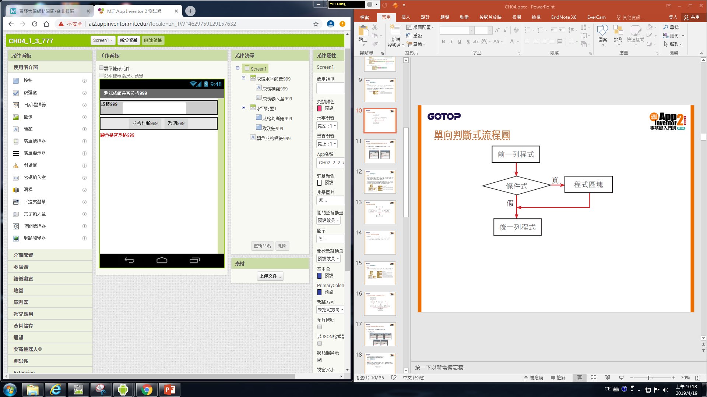707x397 pixels.
Task: Collapse the Screen1 tree node
Action: pyautogui.click(x=238, y=68)
